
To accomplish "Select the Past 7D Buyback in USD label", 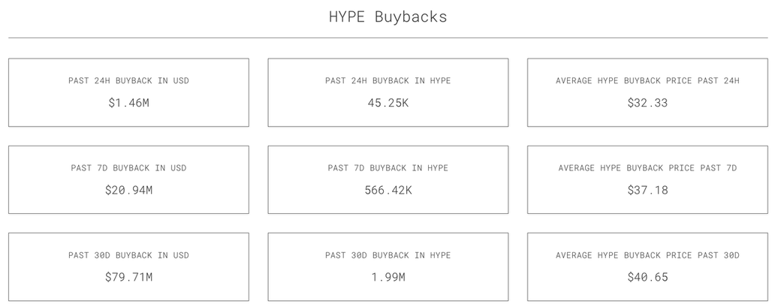I will (128, 168).
